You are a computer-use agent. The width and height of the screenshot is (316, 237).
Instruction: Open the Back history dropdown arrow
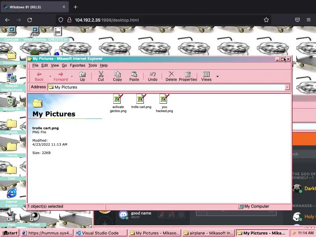50,77
